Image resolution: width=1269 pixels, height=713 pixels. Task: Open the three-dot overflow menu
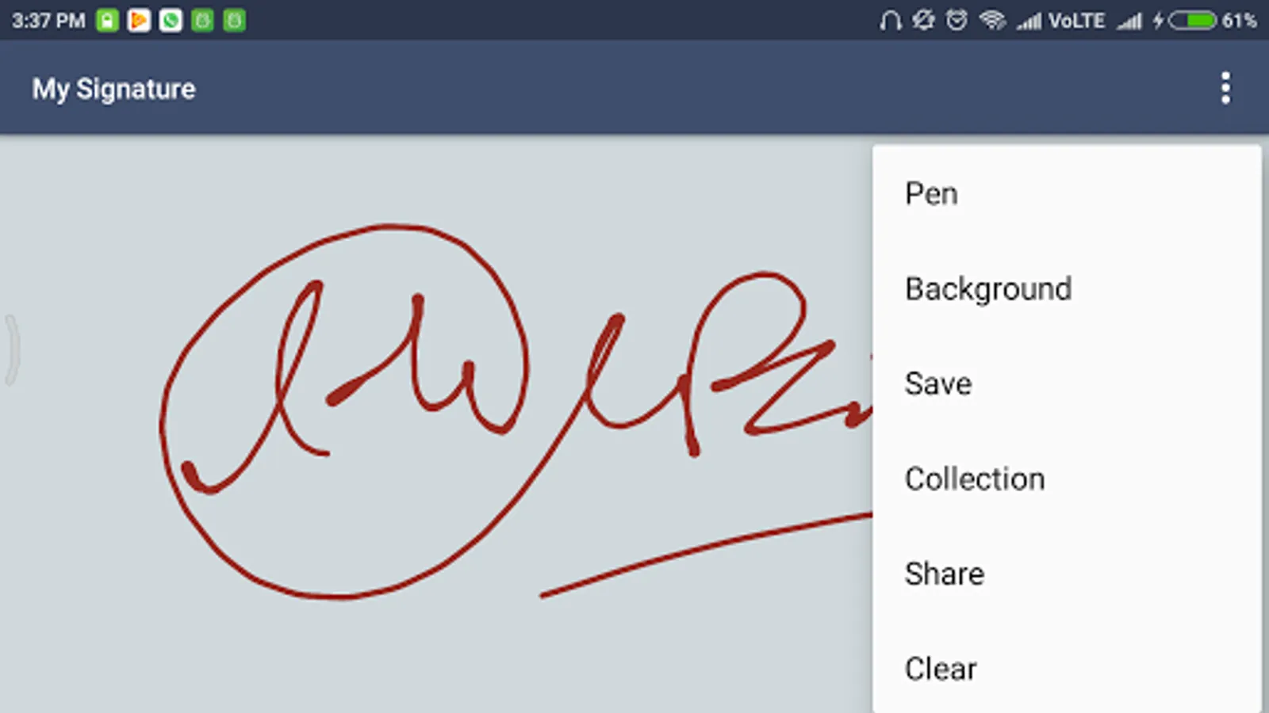pyautogui.click(x=1225, y=88)
